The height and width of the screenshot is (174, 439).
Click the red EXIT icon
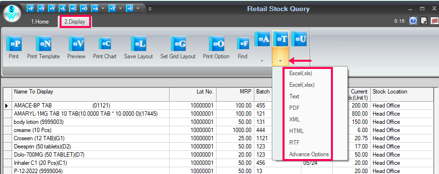click(x=434, y=21)
